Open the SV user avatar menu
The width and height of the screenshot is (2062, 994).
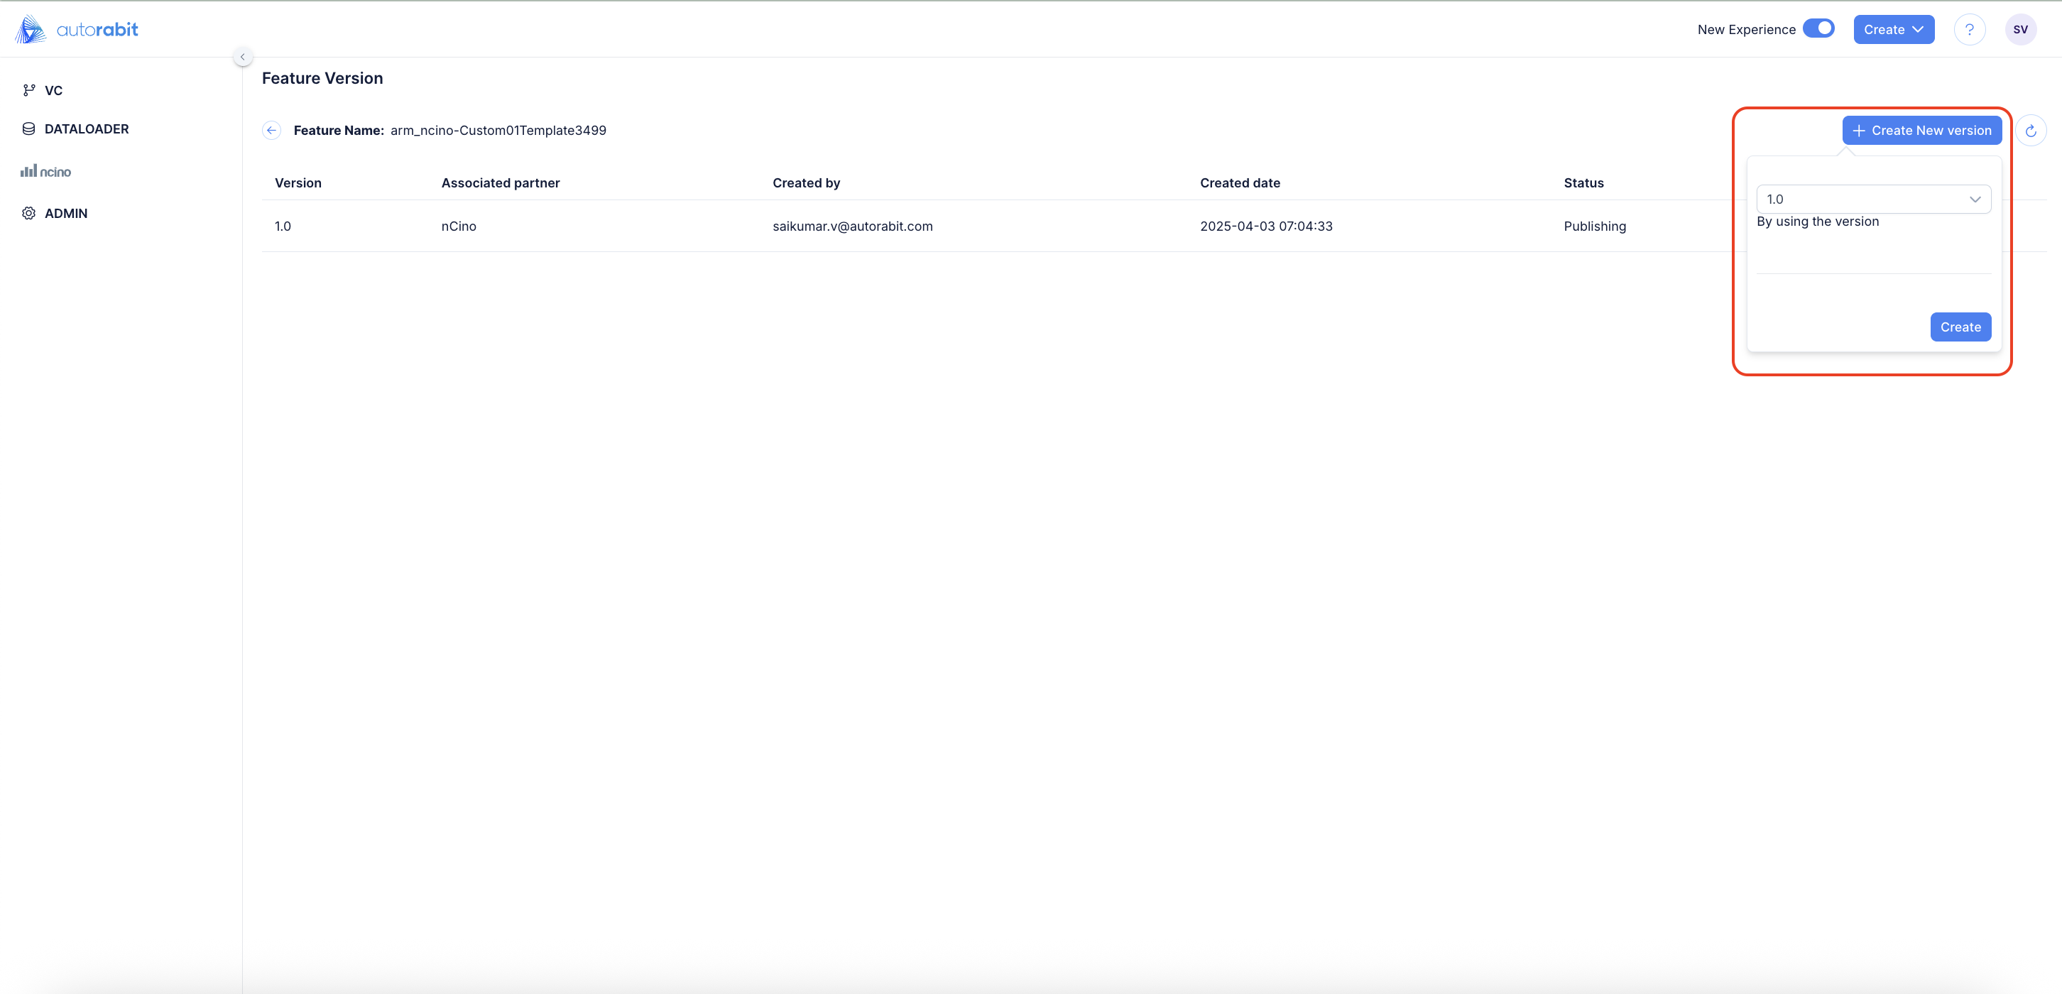[2020, 30]
